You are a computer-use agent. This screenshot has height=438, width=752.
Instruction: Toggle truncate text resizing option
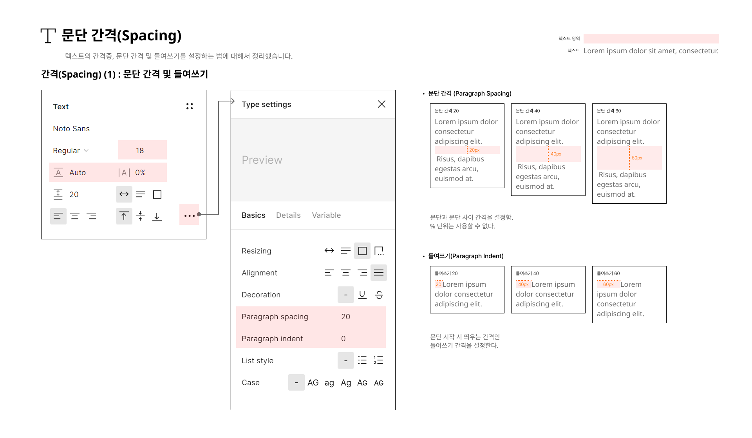(379, 251)
